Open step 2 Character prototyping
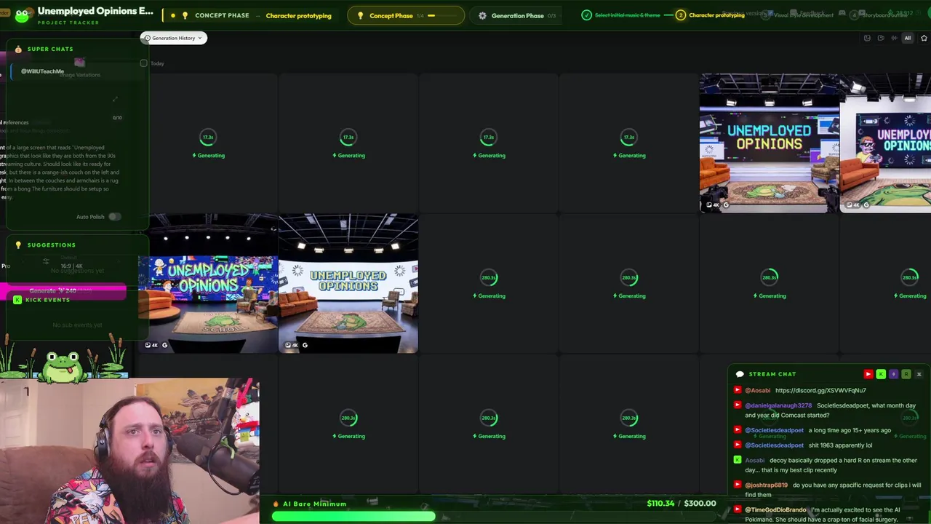Image resolution: width=931 pixels, height=524 pixels. [710, 15]
